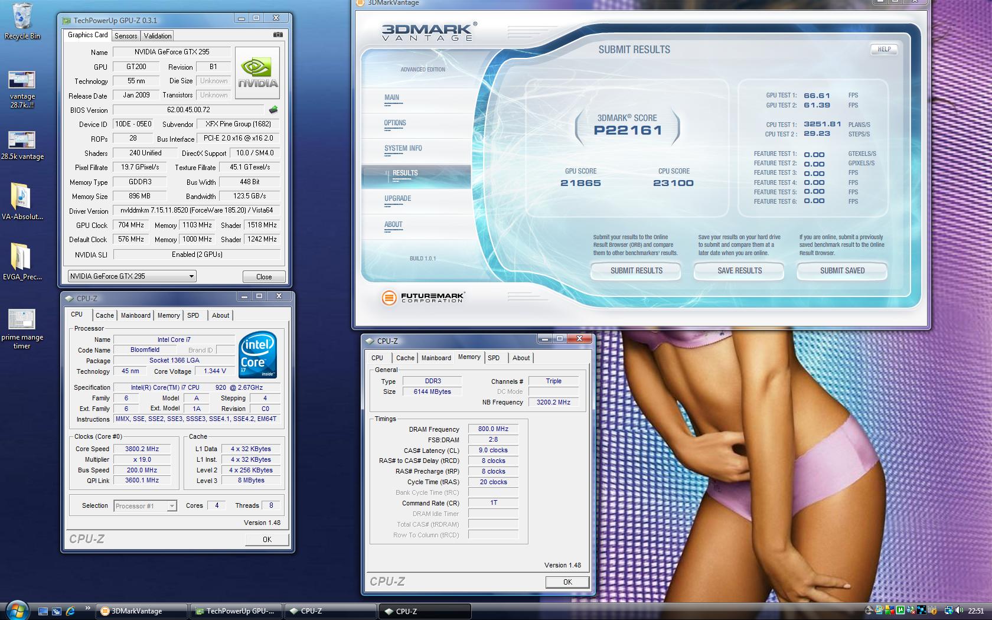Click the GPU name field NVIDIA GeForce GTX 295
This screenshot has height=620, width=992.
(172, 52)
